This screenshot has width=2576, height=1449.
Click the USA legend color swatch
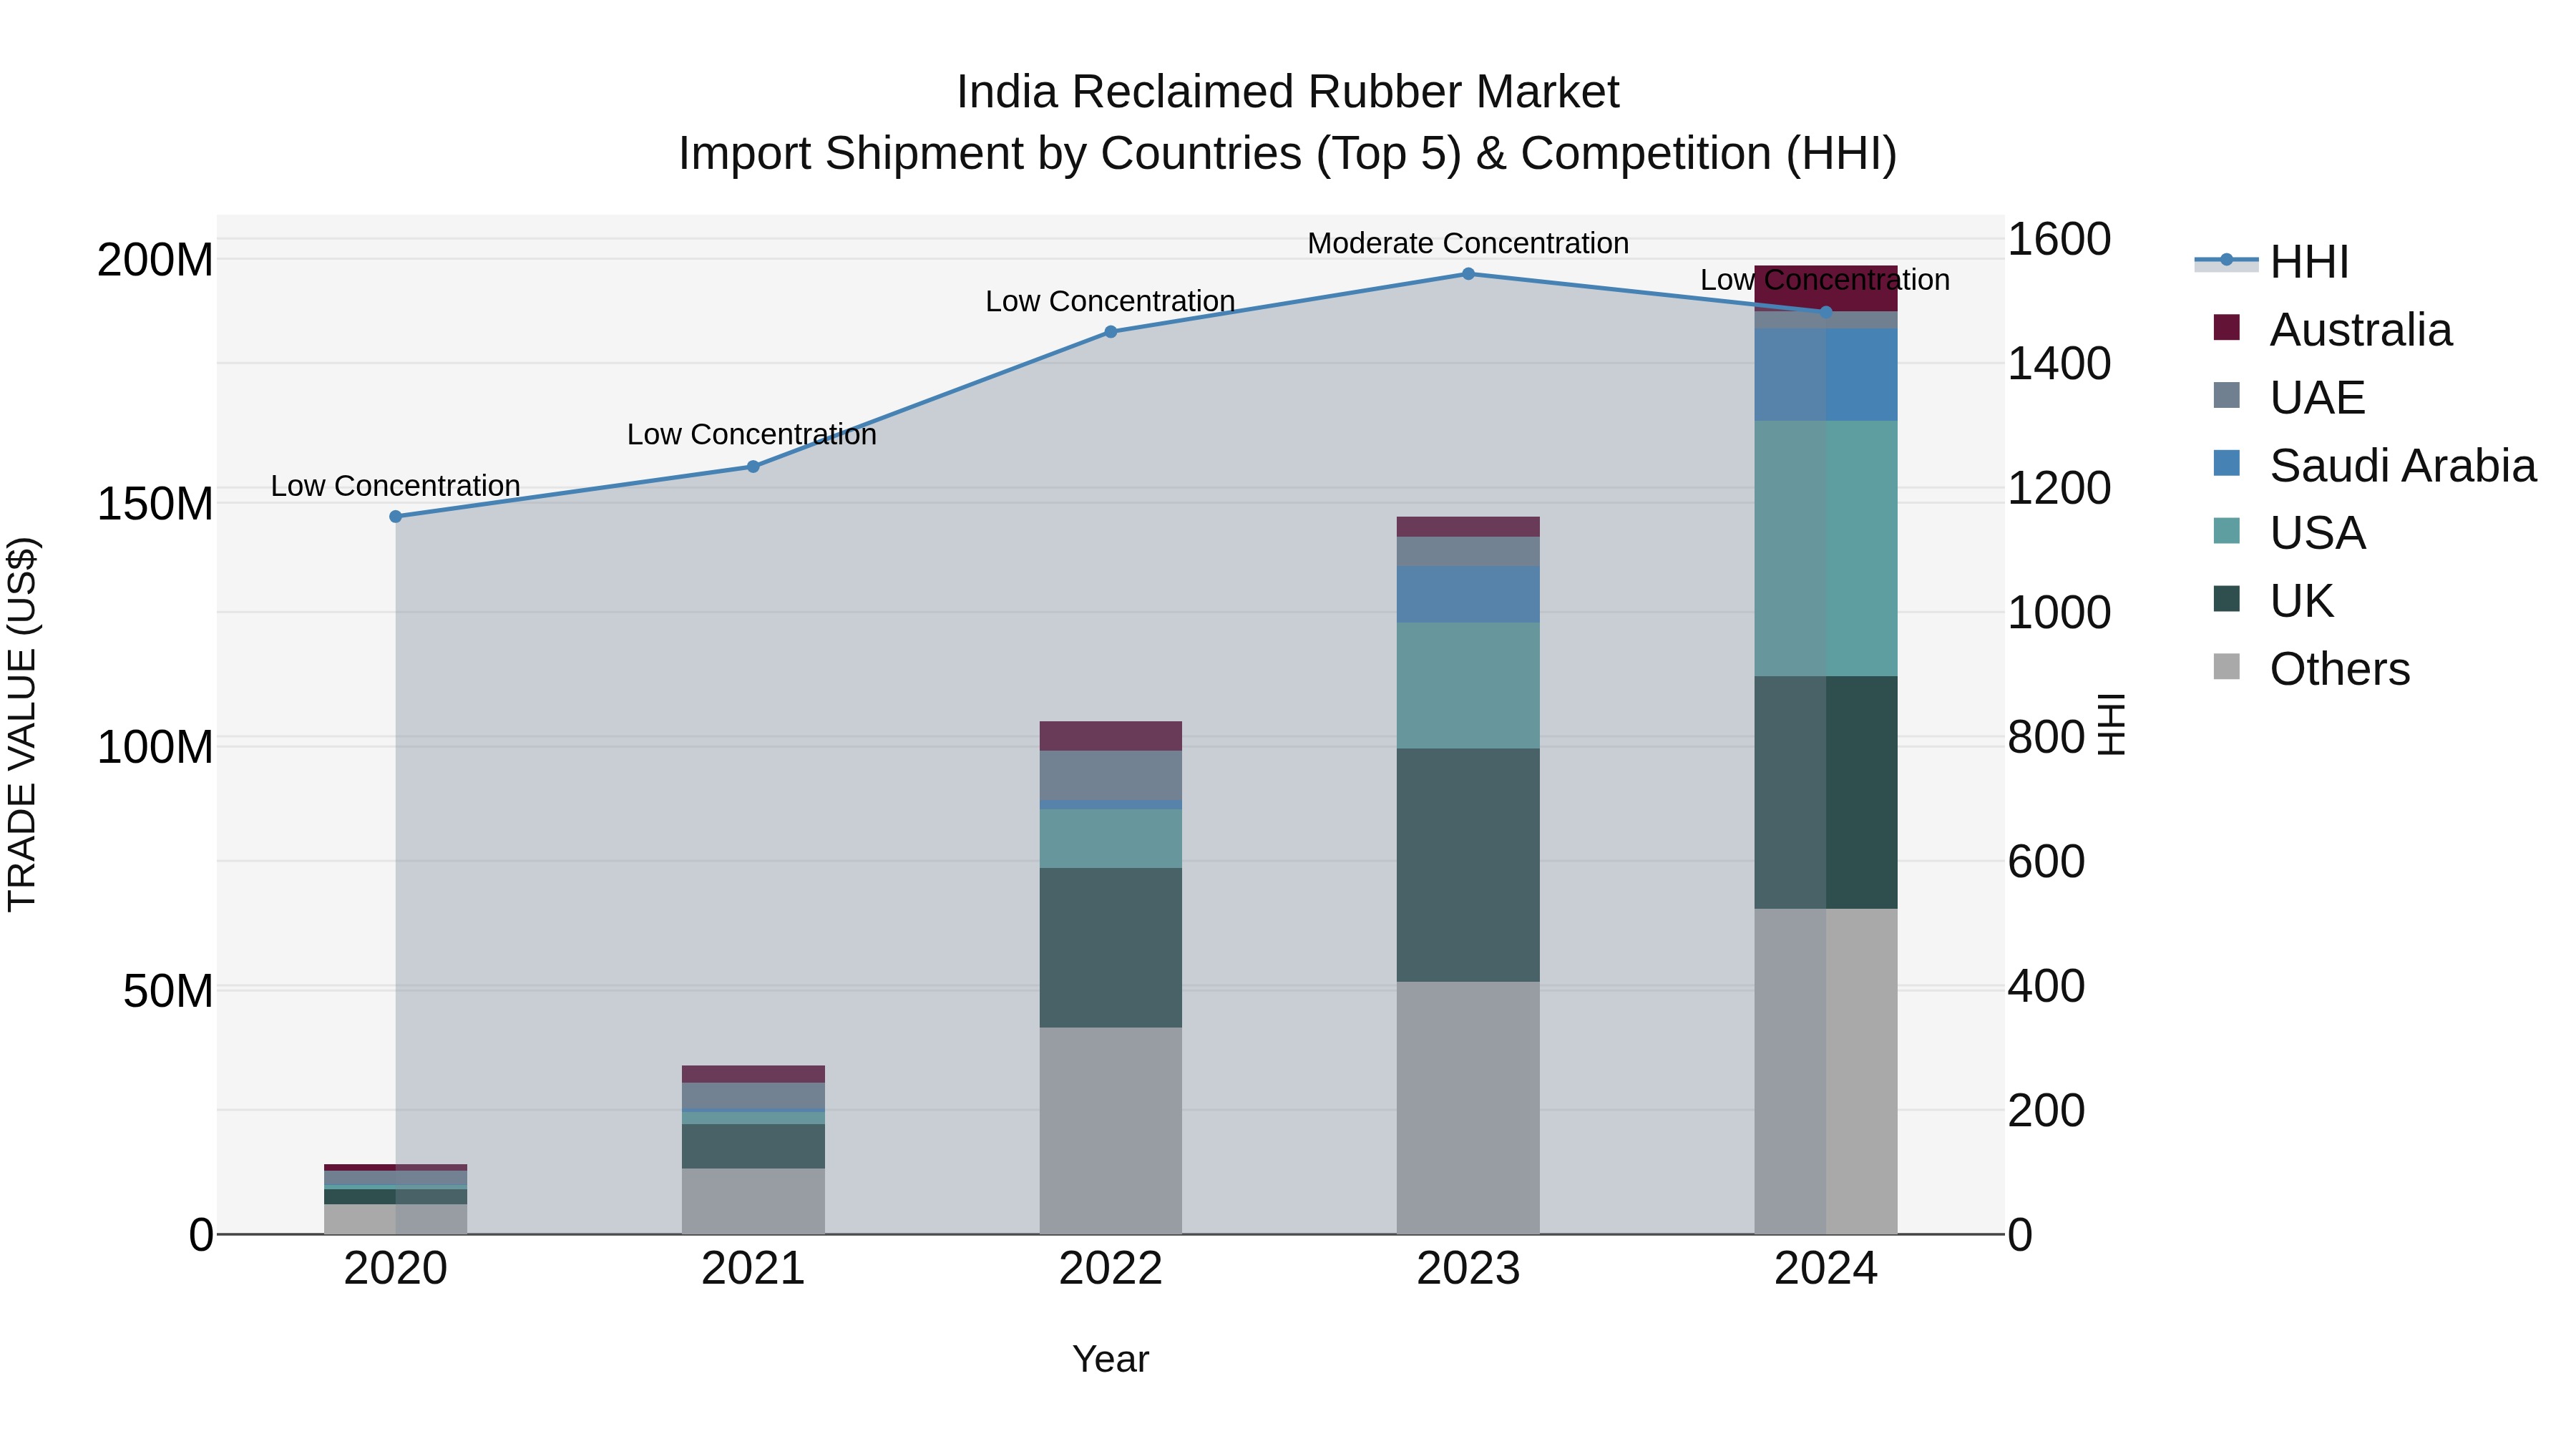tap(2227, 532)
